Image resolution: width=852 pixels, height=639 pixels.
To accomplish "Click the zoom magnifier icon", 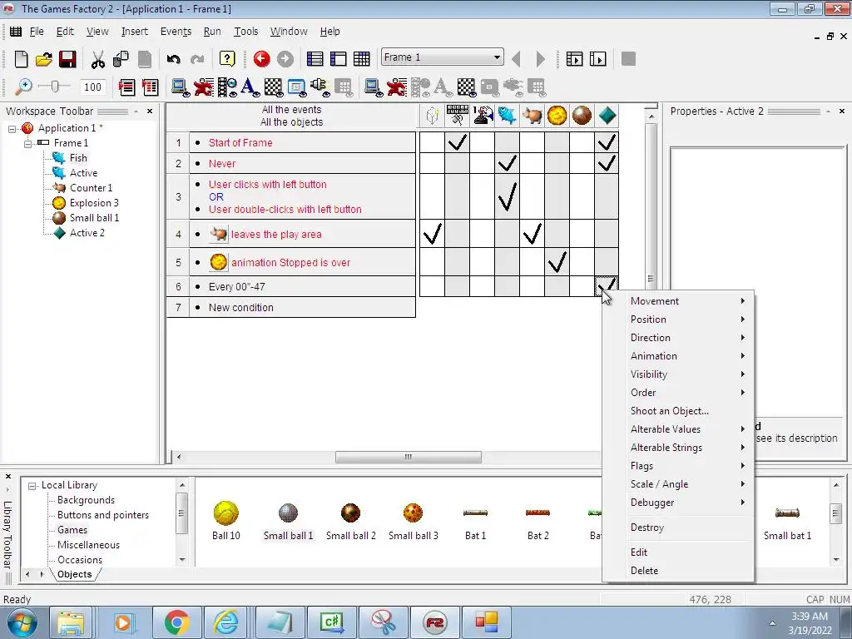I will pyautogui.click(x=23, y=87).
